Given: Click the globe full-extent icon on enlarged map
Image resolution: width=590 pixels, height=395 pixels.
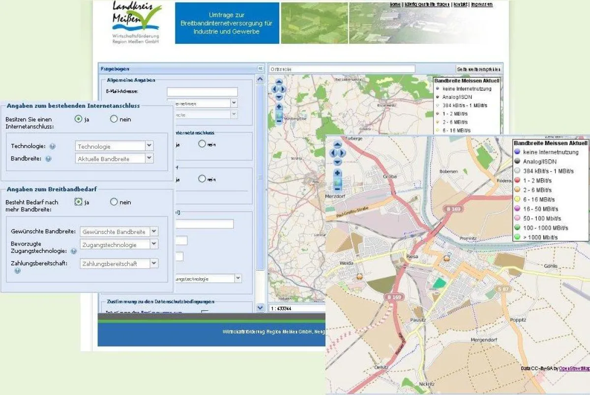Looking at the screenshot, I should tap(337, 184).
